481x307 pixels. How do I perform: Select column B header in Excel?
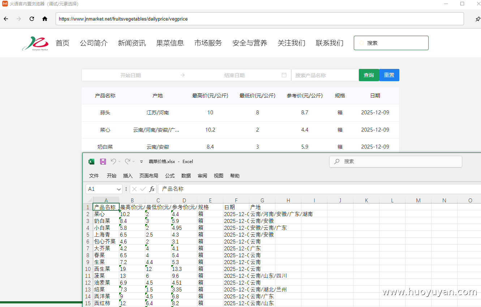[132, 200]
